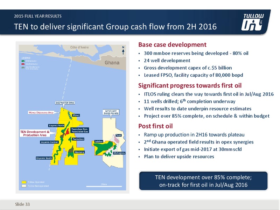Click the 'TEN Development & Production Area' label

[x=35, y=134]
